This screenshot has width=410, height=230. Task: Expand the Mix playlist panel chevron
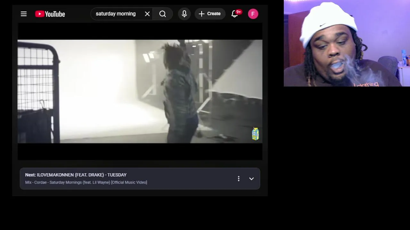pyautogui.click(x=251, y=179)
